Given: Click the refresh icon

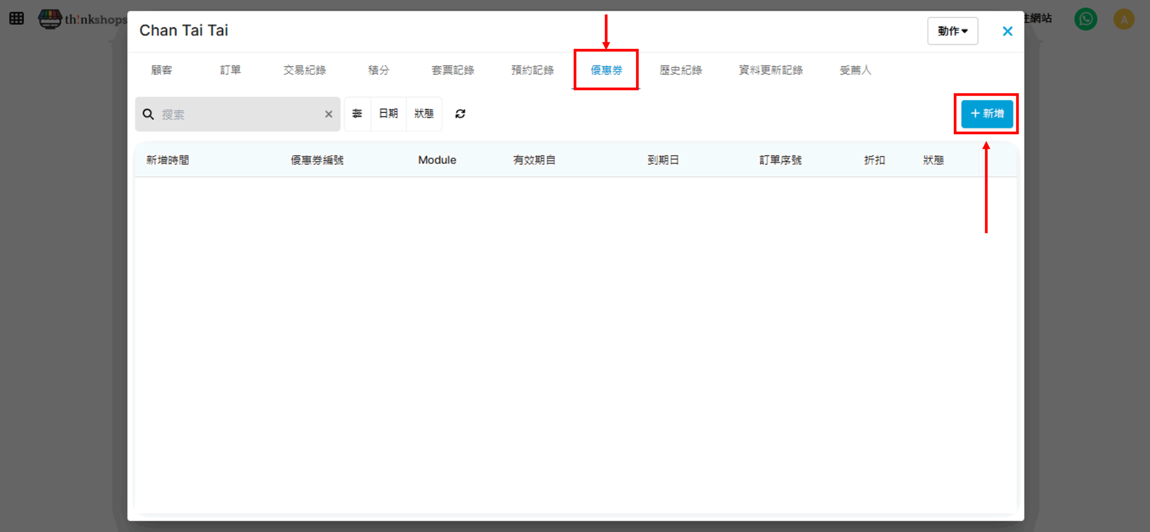Looking at the screenshot, I should (x=460, y=114).
